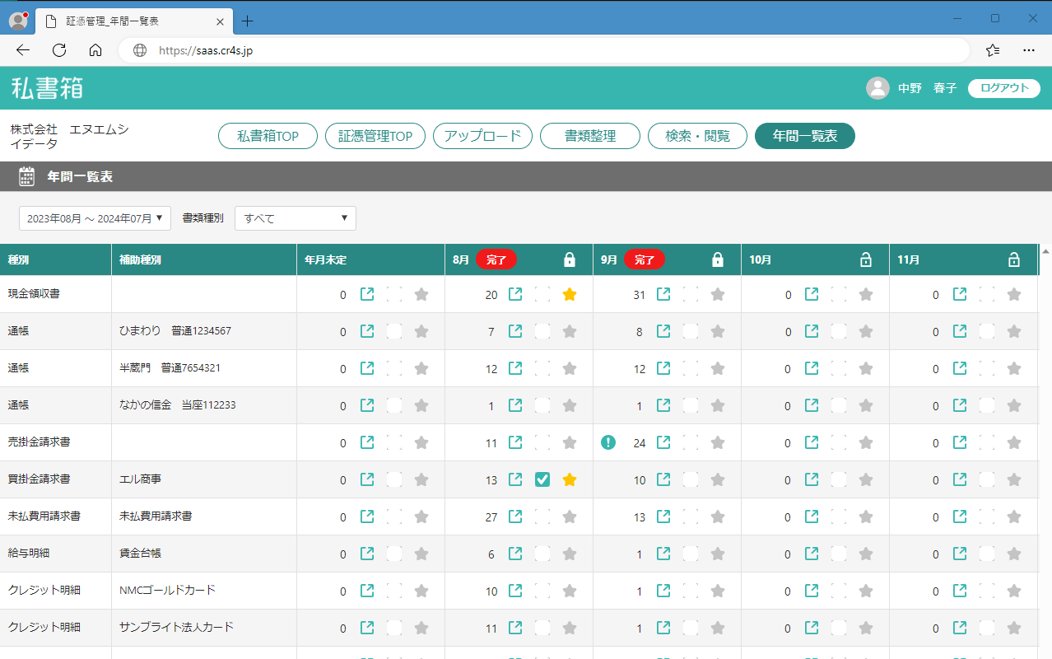Viewport: 1052px width, 659px height.
Task: Click the user avatar beside 中野 春子
Action: coord(877,88)
